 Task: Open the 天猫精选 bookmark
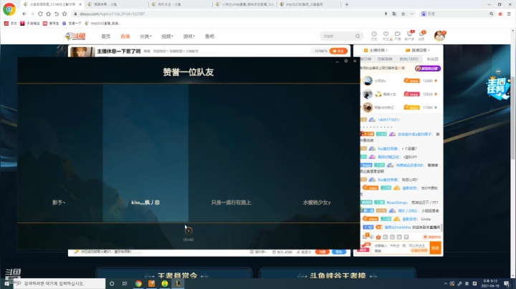pyautogui.click(x=30, y=24)
